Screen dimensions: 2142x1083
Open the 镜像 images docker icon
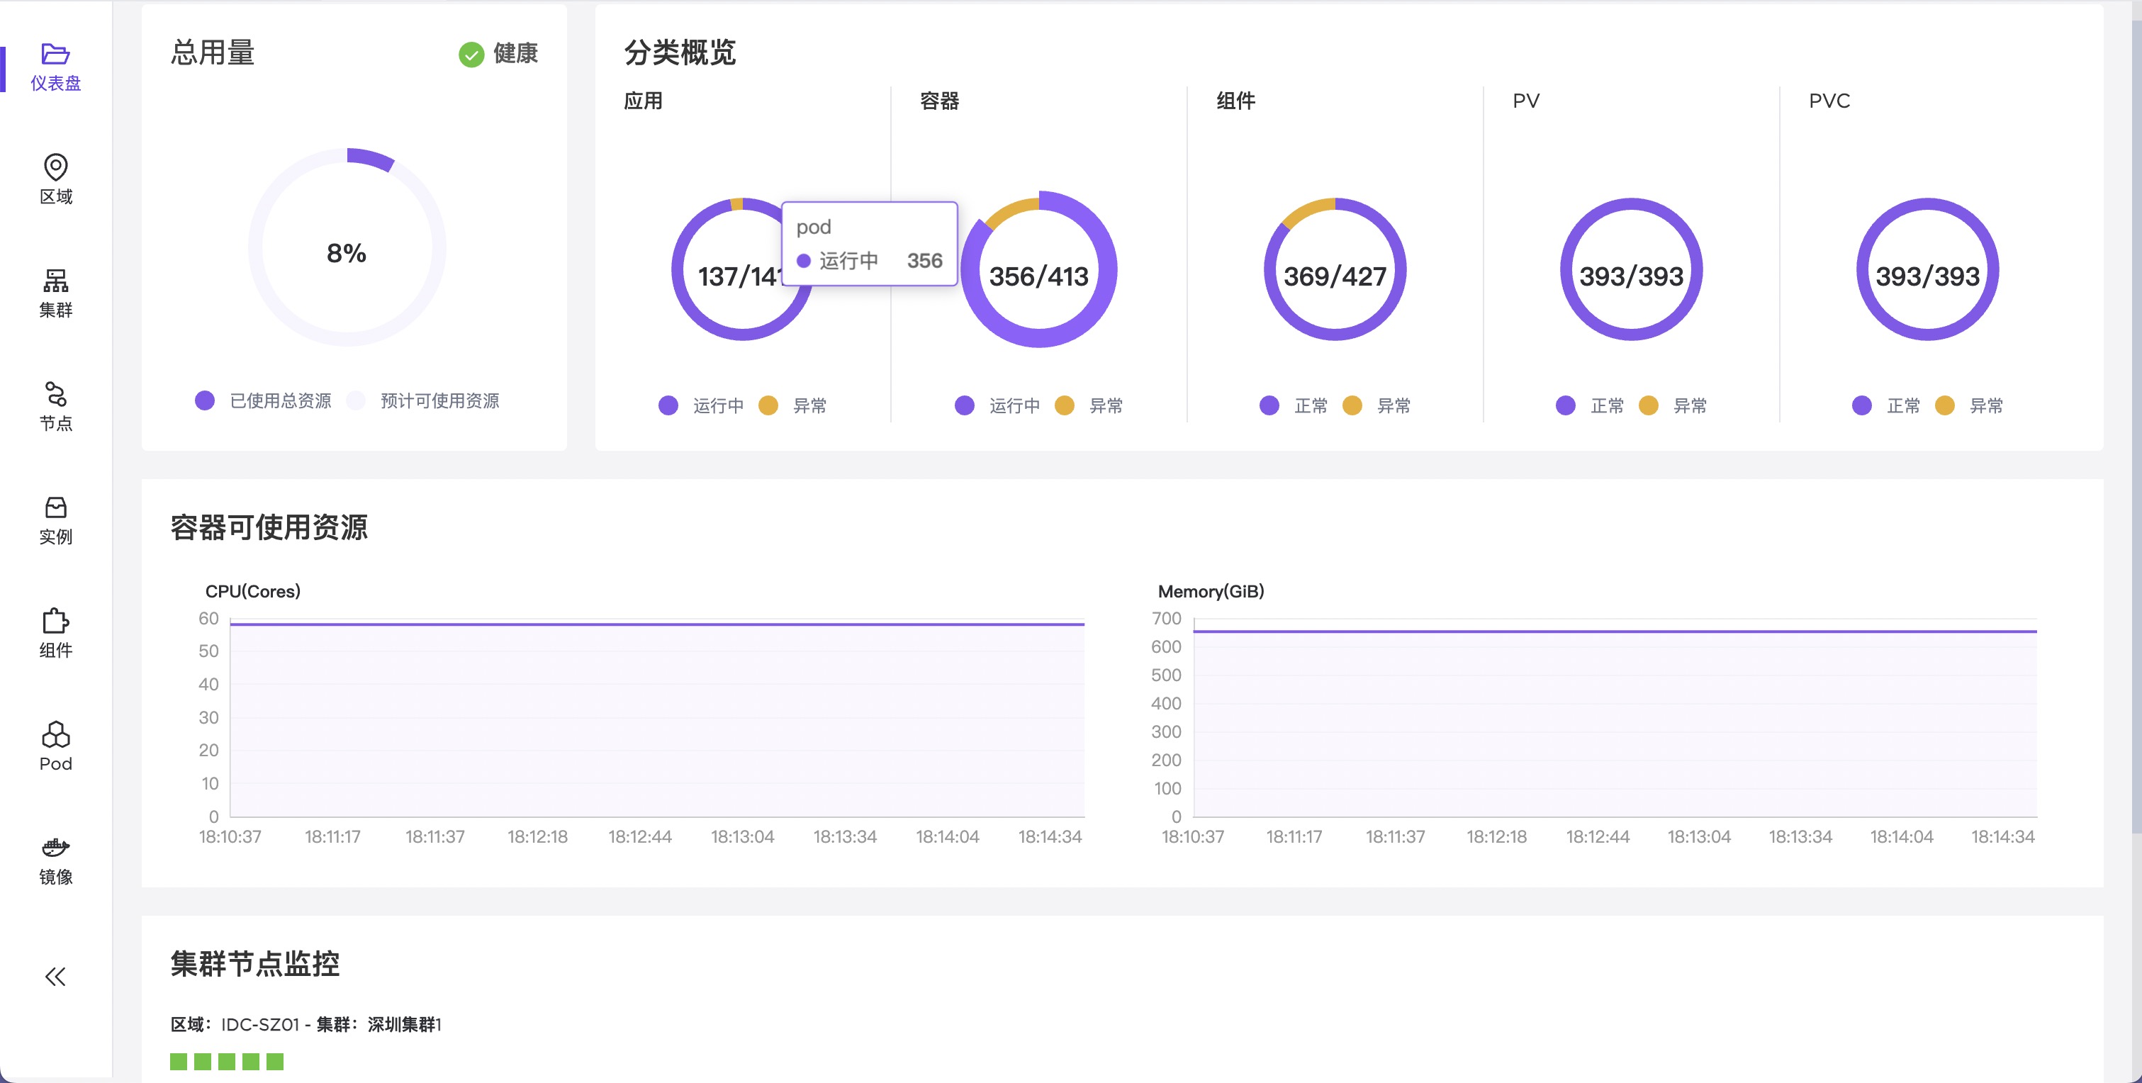[x=55, y=848]
